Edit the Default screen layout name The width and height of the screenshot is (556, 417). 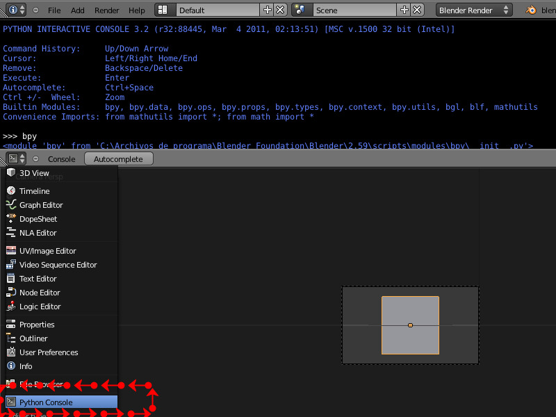pyautogui.click(x=218, y=10)
